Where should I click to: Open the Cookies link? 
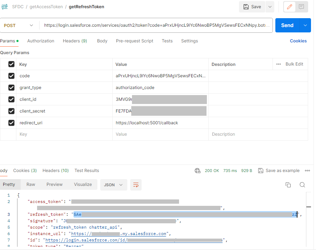tap(298, 41)
